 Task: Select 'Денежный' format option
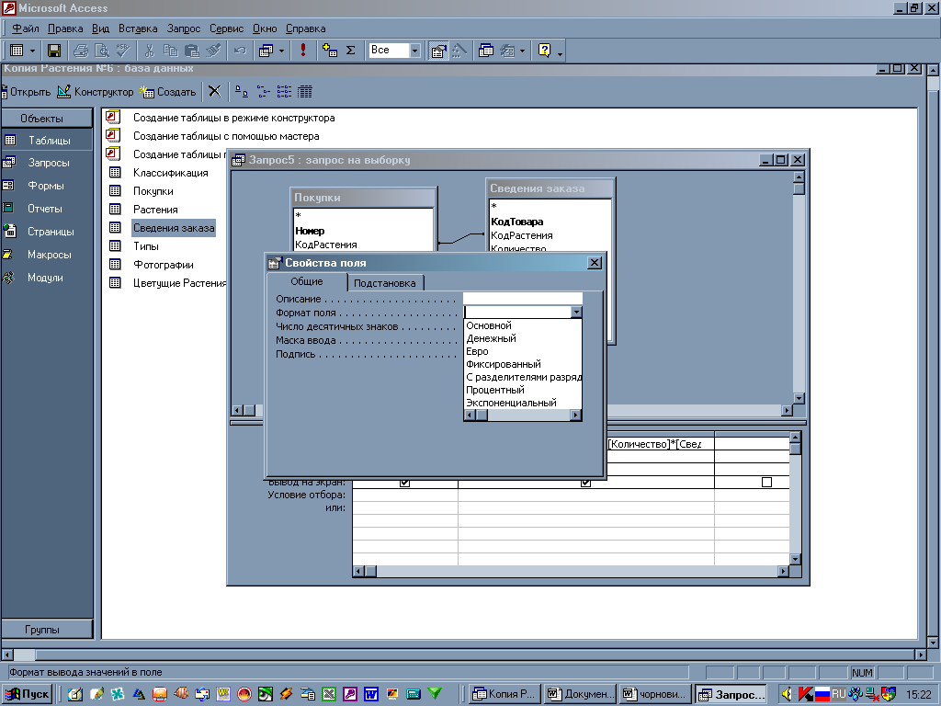tap(491, 338)
